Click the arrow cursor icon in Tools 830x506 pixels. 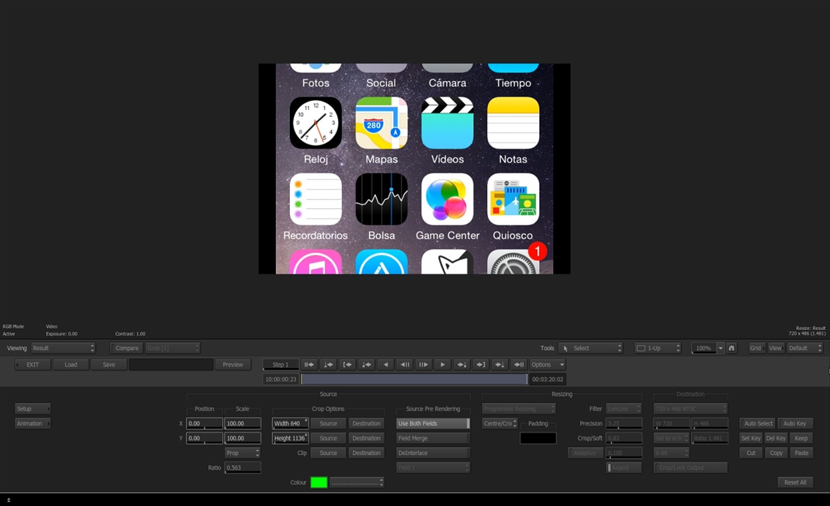(x=565, y=348)
